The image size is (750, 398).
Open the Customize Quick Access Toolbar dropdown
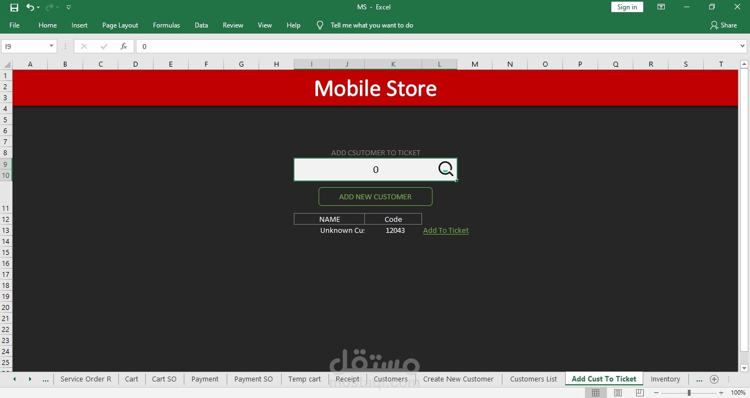coord(69,7)
